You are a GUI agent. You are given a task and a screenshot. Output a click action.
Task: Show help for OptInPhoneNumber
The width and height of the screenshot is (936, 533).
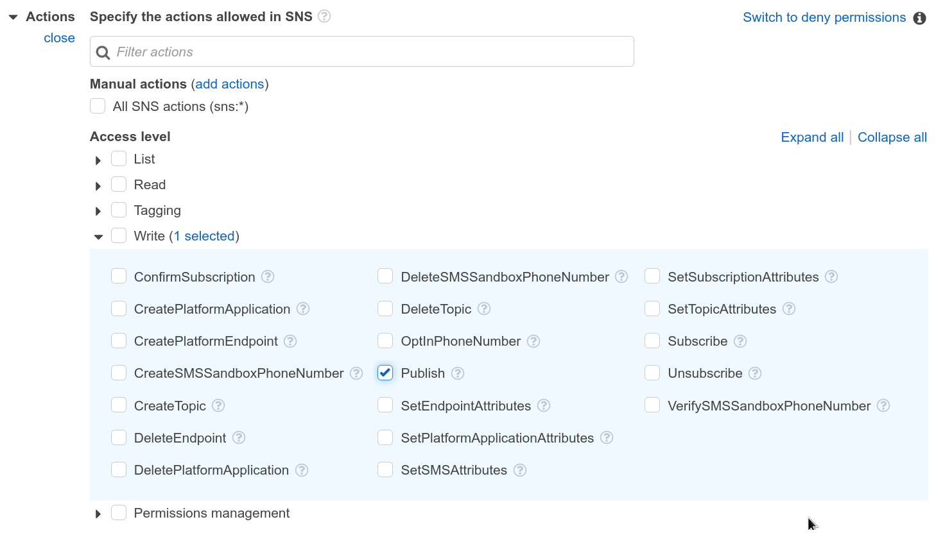pos(533,341)
